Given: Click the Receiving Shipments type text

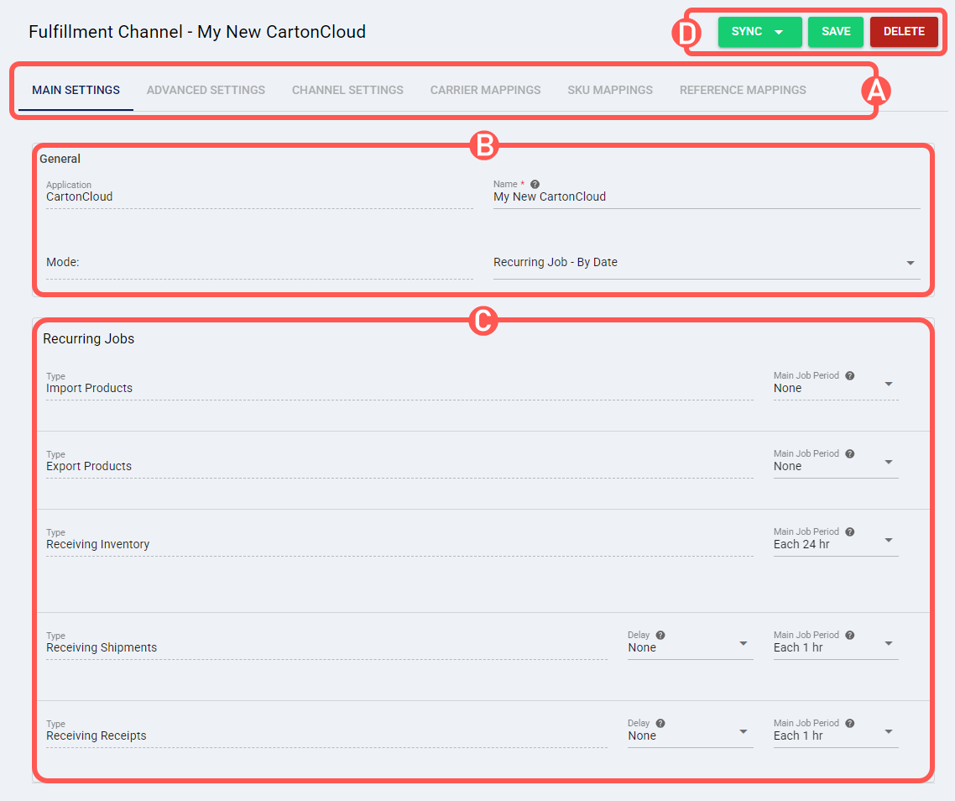Looking at the screenshot, I should point(102,648).
